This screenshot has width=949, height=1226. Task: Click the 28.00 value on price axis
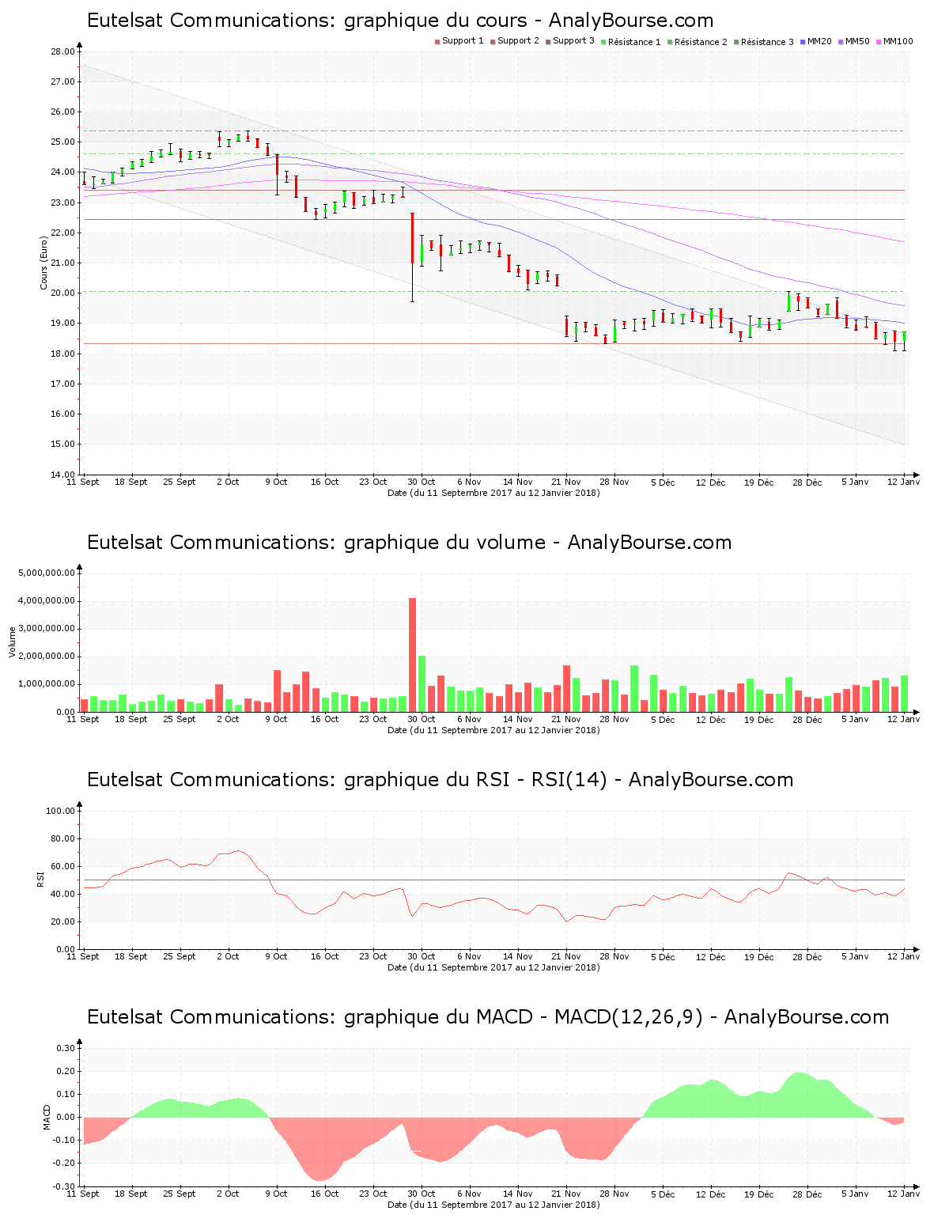[62, 51]
